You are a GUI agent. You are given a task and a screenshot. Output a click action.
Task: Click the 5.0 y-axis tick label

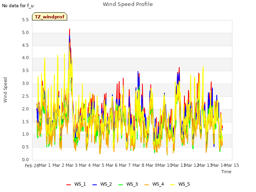pyautogui.click(x=25, y=33)
